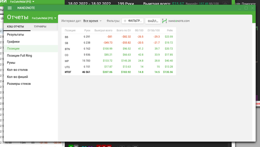This screenshot has height=147, width=260.
Task: Click the date range 18.02.2022 in background window
Action: 90,4
